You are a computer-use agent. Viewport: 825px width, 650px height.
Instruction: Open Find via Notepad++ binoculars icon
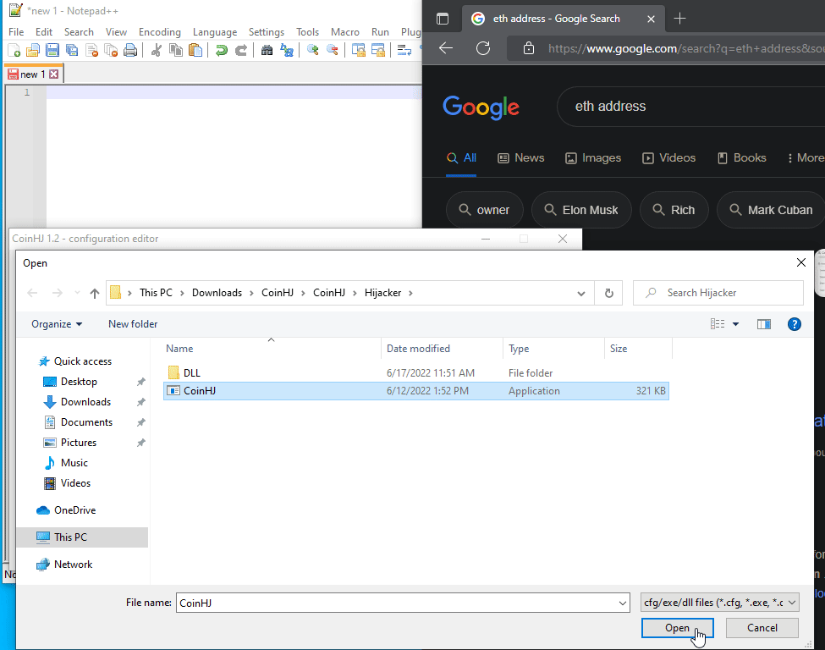pyautogui.click(x=267, y=50)
